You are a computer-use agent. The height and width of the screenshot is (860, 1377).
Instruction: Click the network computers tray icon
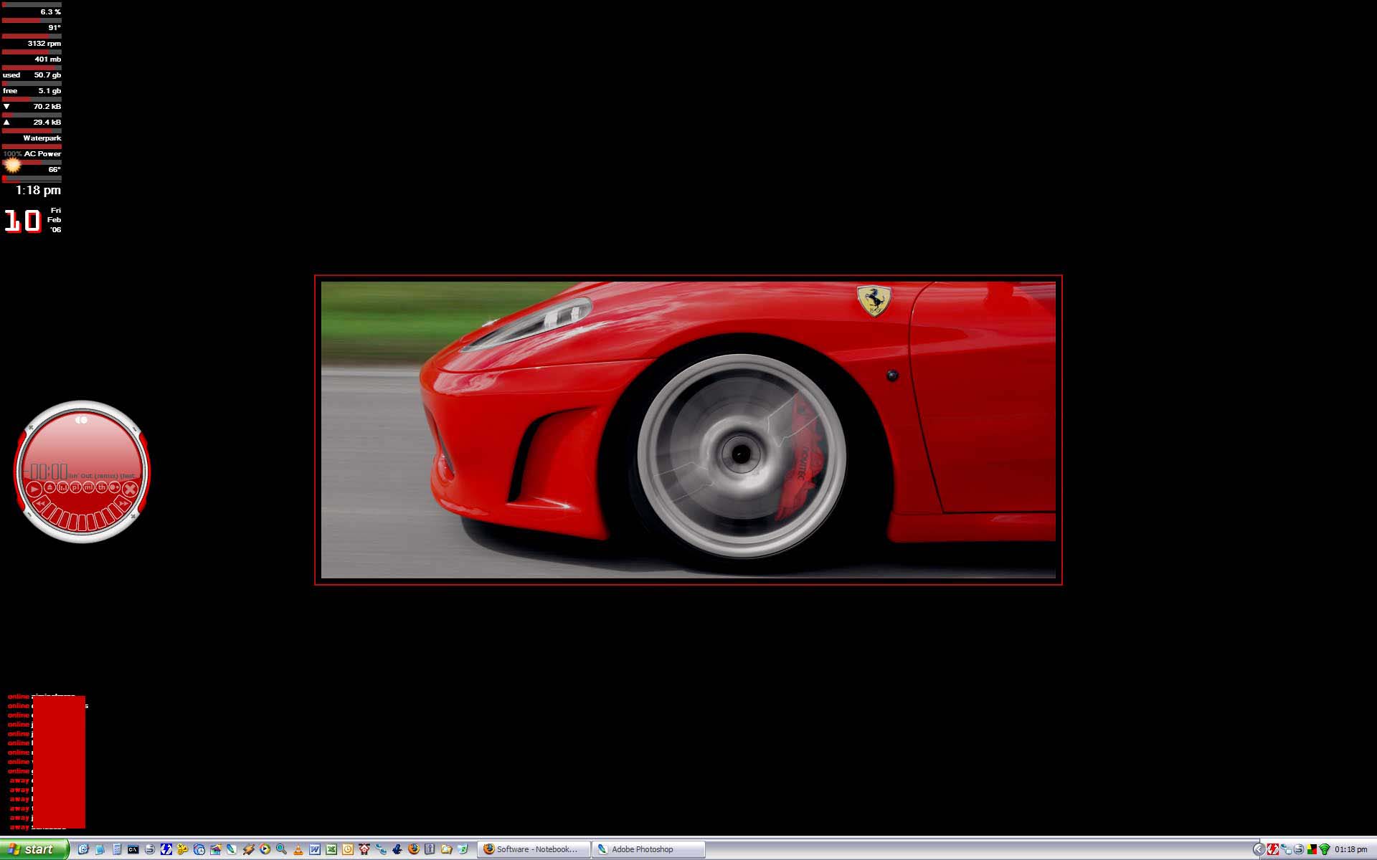pos(1286,849)
